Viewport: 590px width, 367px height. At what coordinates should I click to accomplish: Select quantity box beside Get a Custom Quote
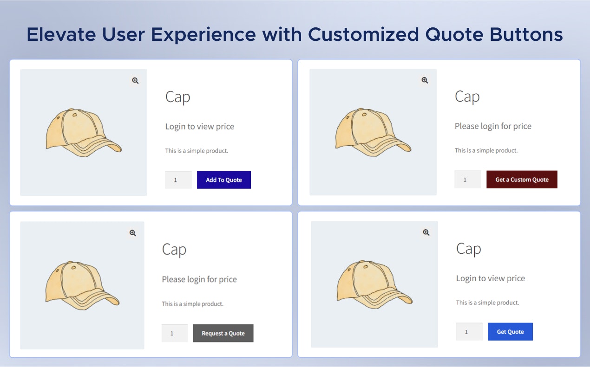coord(467,180)
